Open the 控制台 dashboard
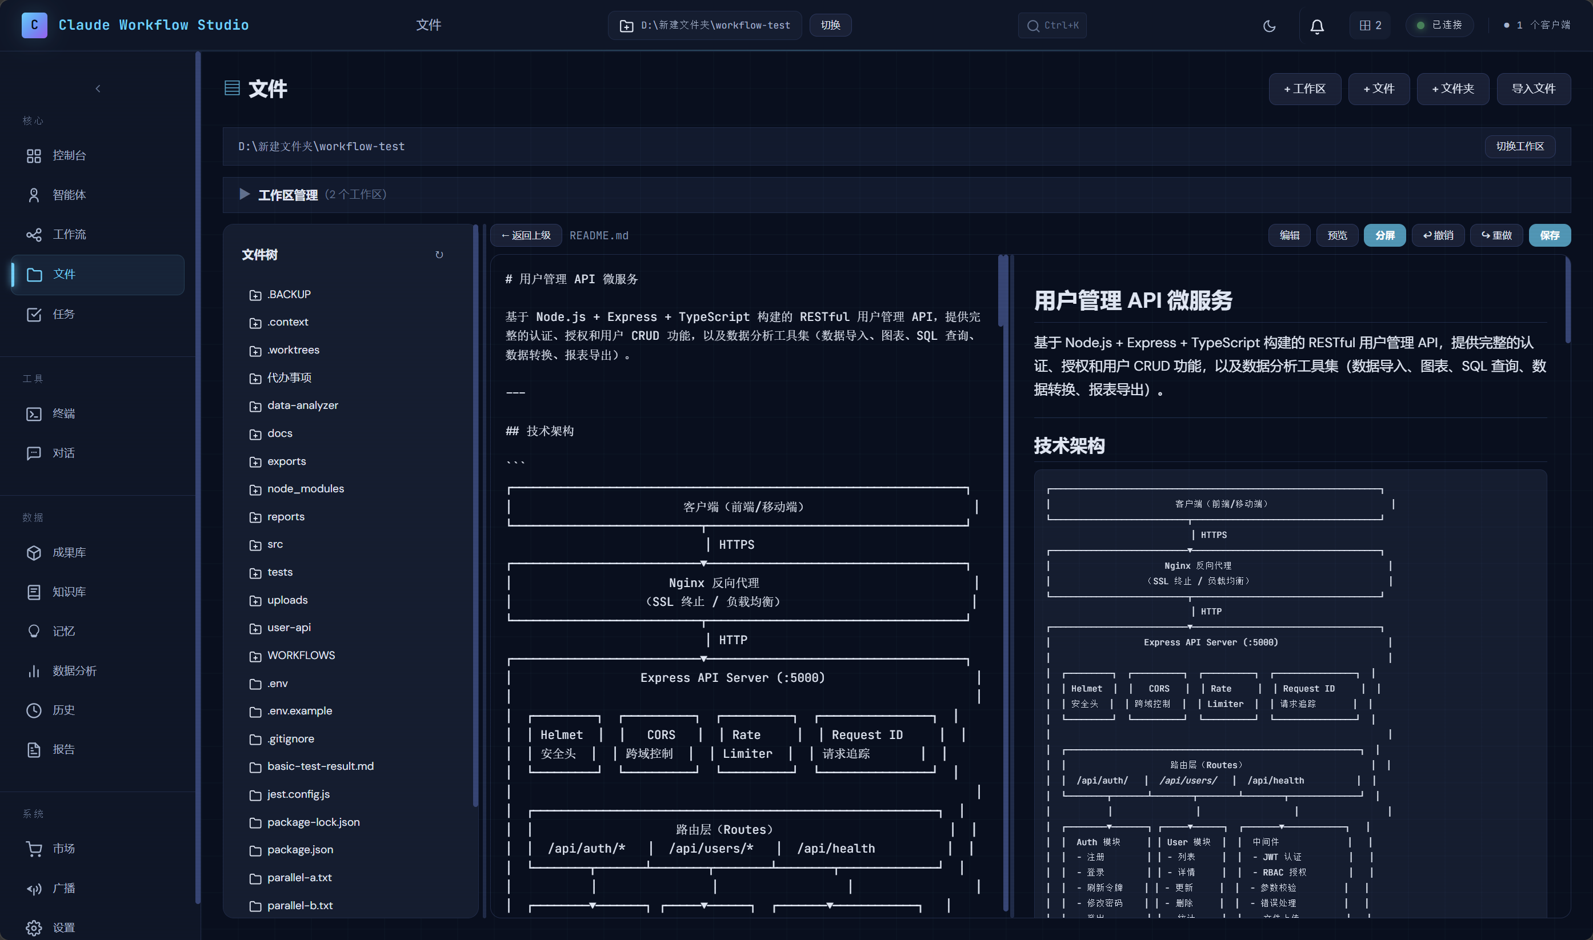1593x940 pixels. [x=98, y=156]
